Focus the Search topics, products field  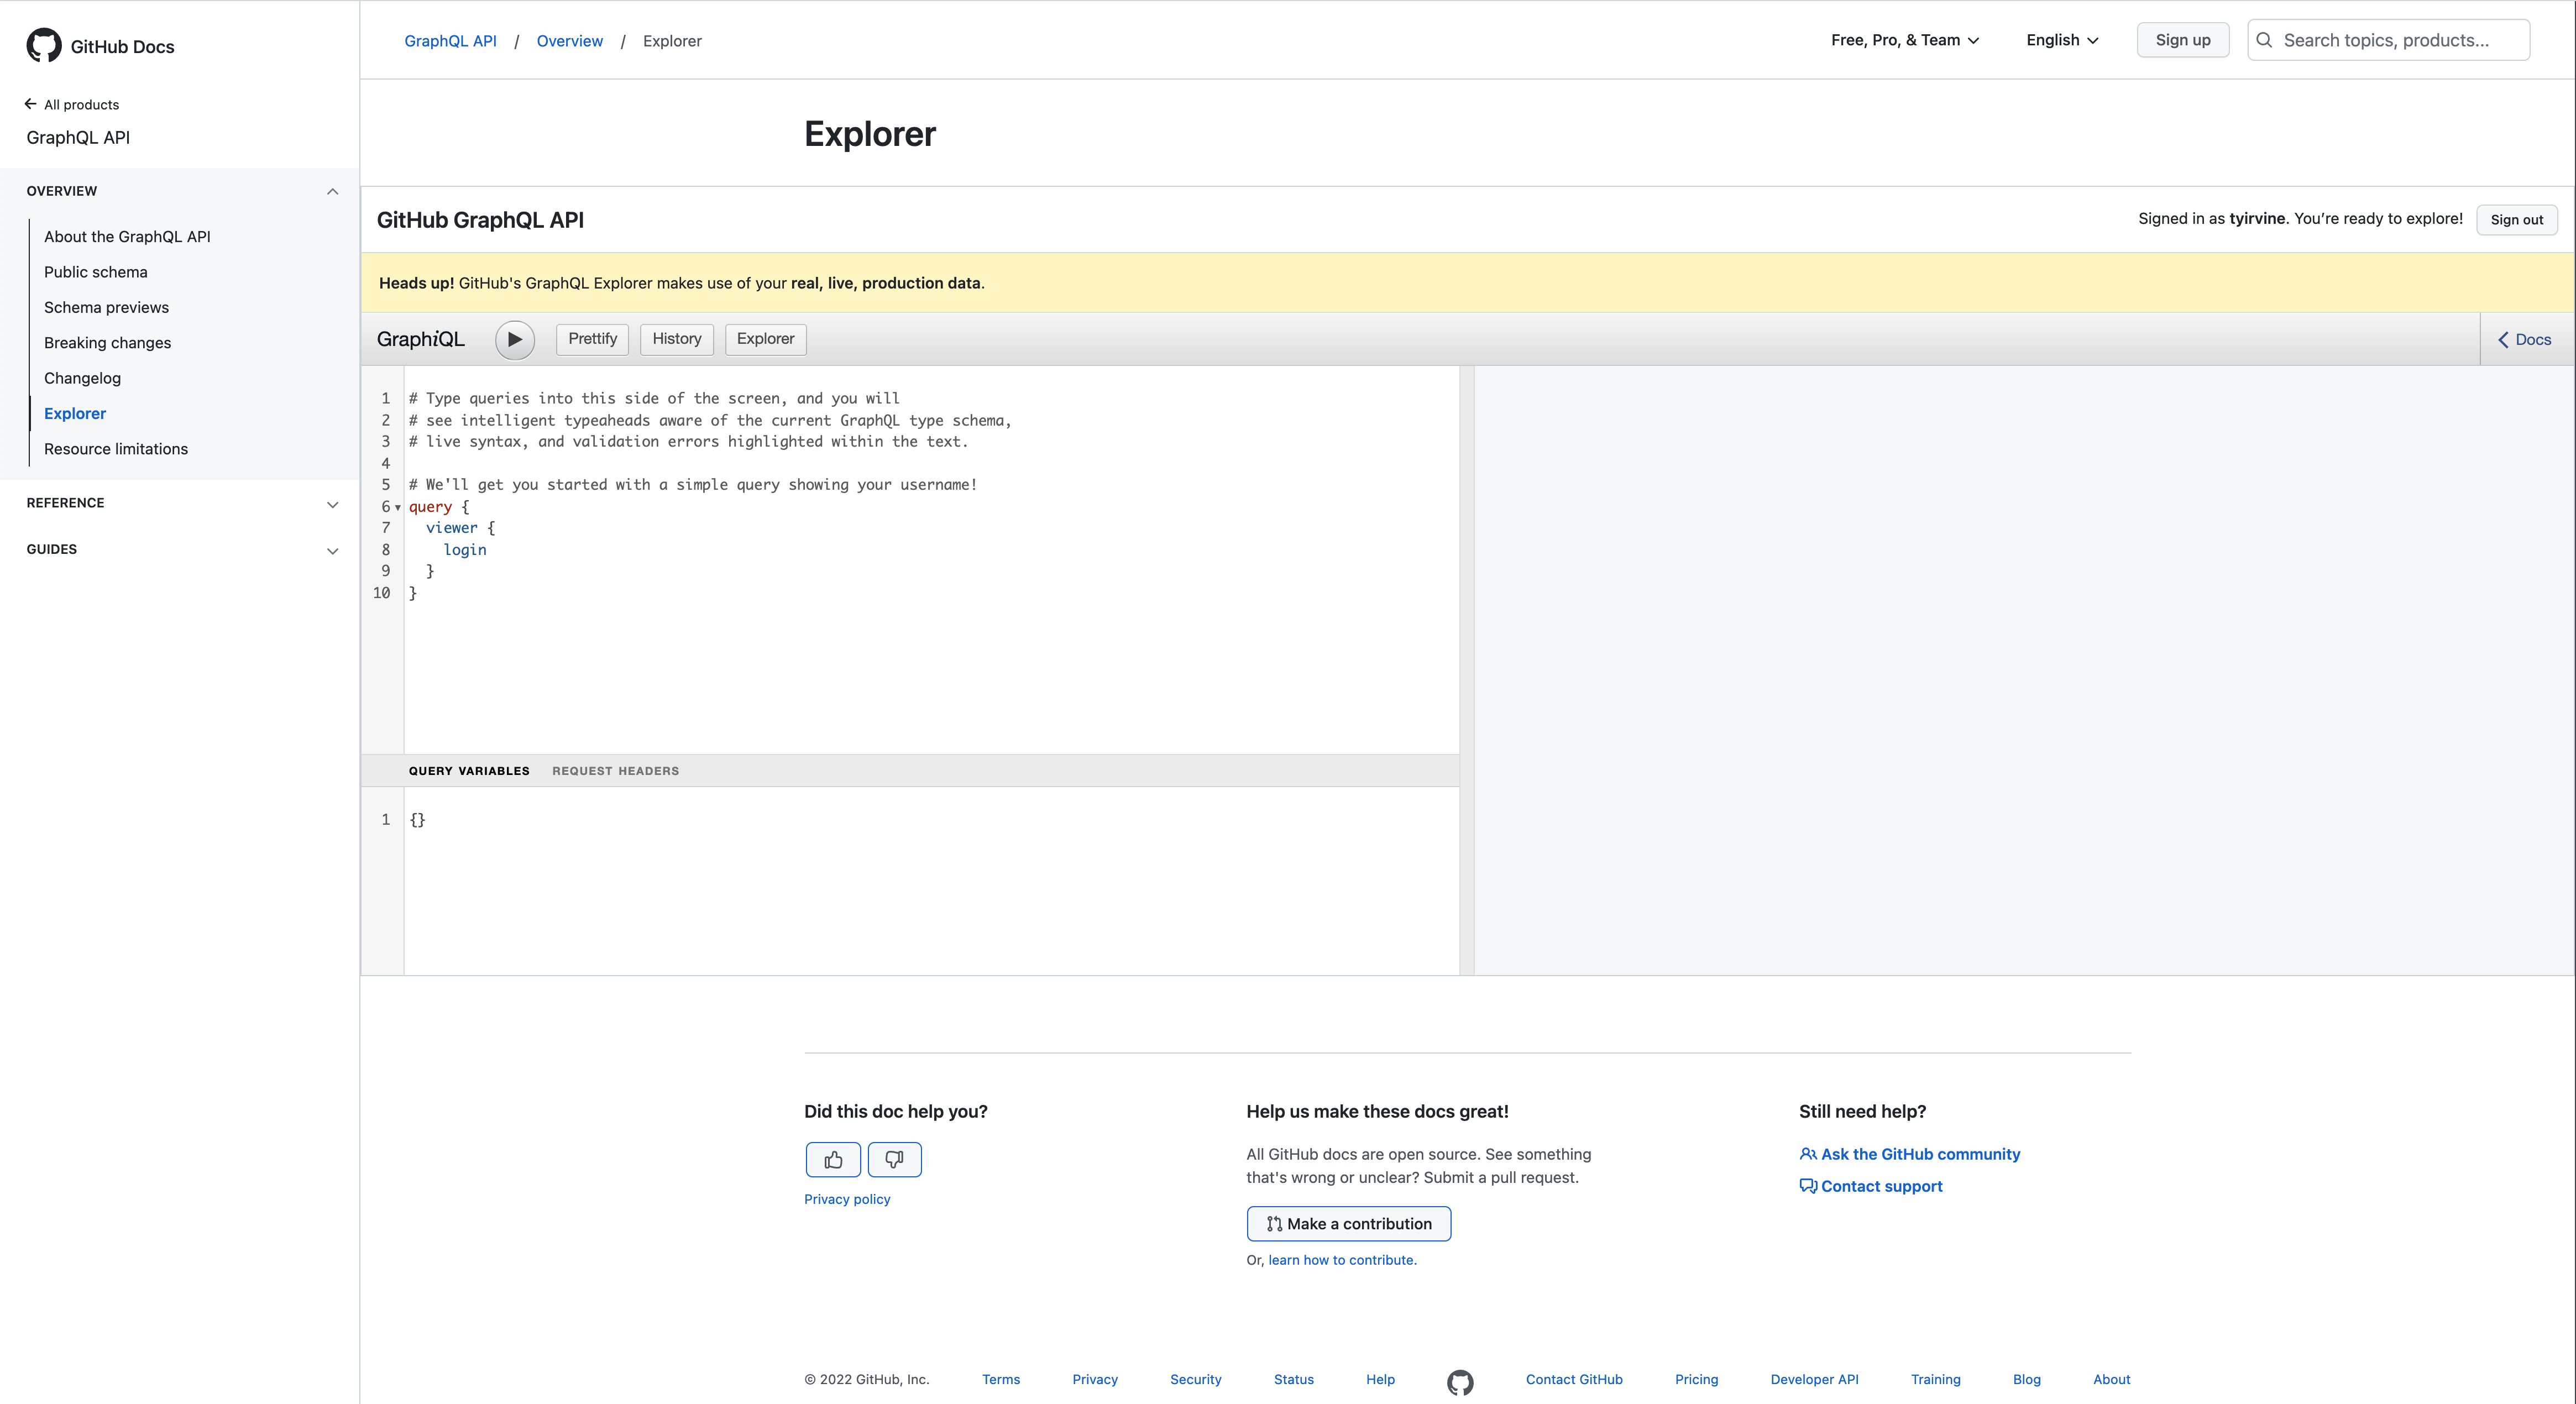point(2388,40)
